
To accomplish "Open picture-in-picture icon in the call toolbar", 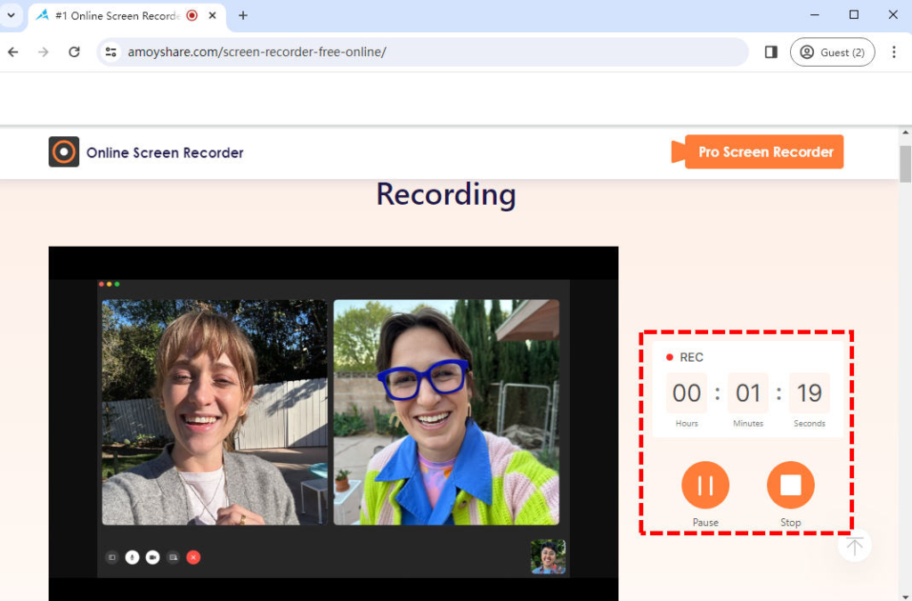I will click(x=111, y=557).
